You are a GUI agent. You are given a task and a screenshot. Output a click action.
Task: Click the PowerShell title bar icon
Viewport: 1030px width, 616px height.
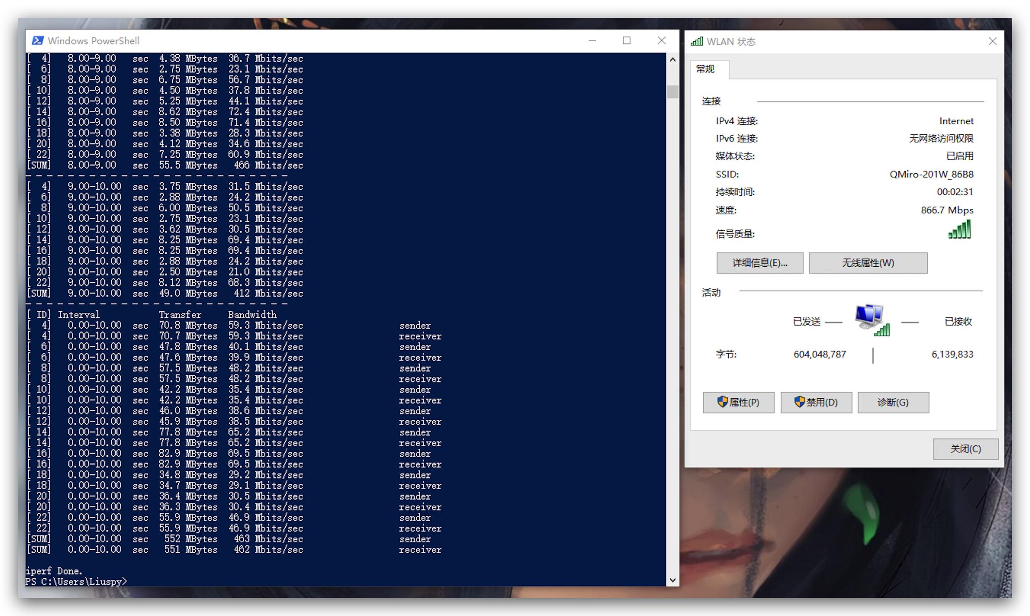[38, 41]
